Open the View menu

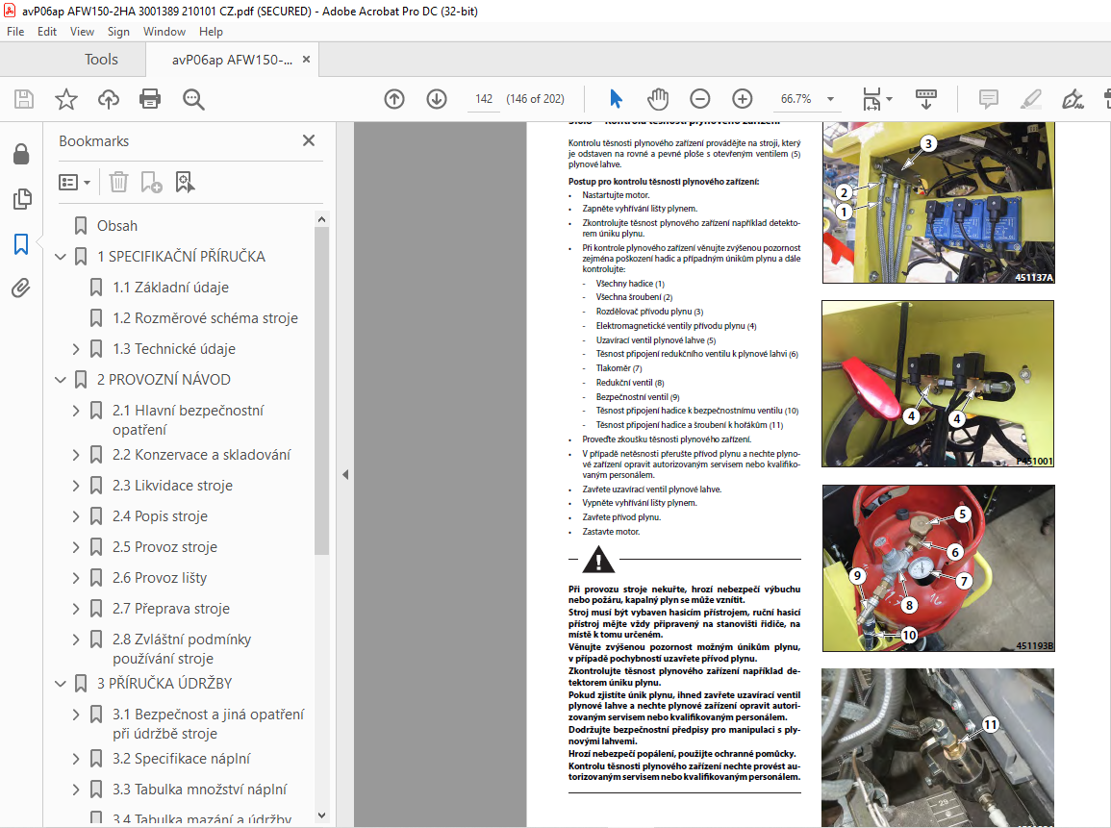pos(82,31)
